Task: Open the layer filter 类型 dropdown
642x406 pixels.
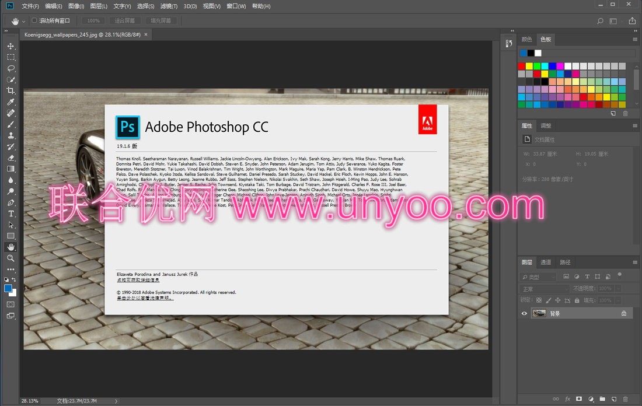Action: click(x=538, y=277)
